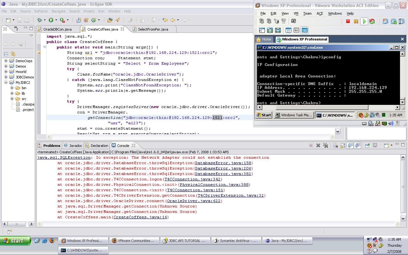Viewport: 408px width, 255px height.
Task: Click Collapse All in Package Explorer
Action: point(6,54)
